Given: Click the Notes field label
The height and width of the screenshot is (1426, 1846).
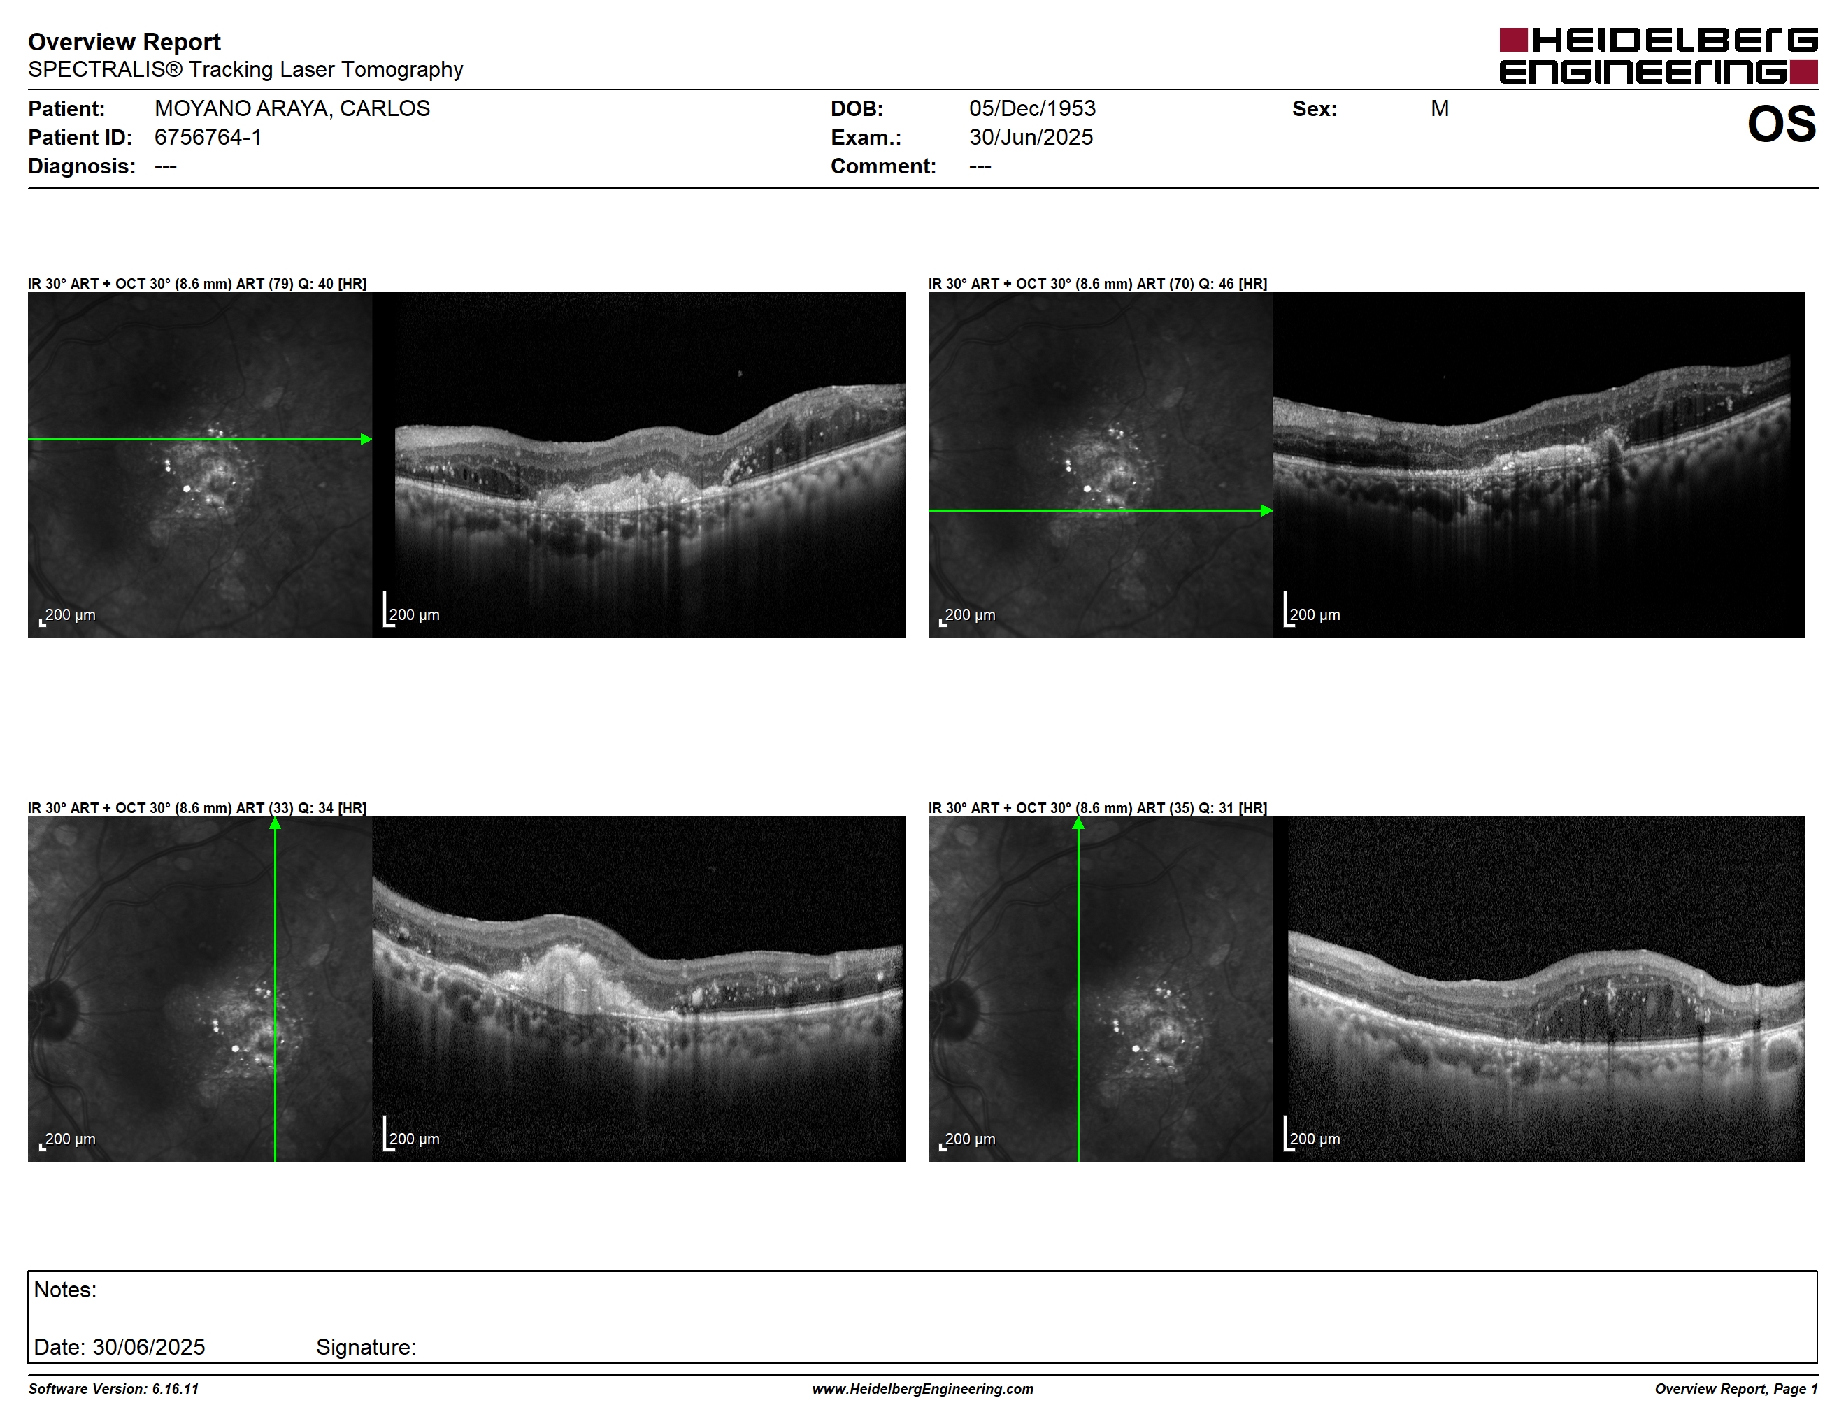Looking at the screenshot, I should coord(65,1290).
